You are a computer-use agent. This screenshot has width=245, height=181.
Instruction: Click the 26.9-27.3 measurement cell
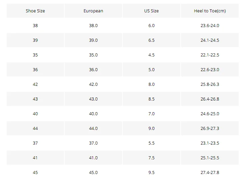(210, 128)
